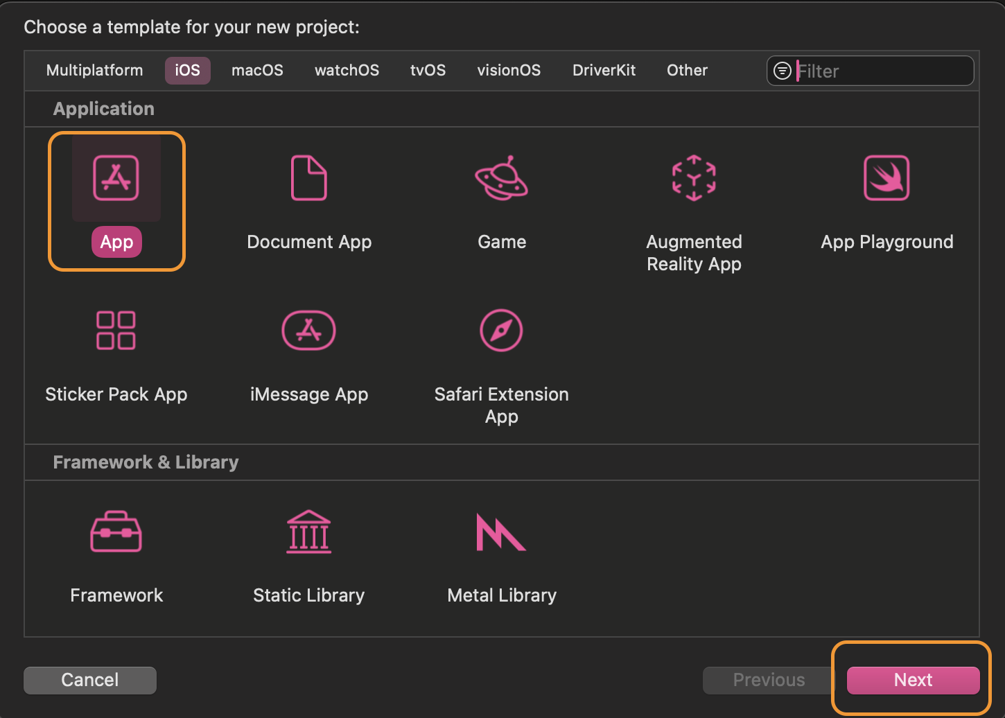Click the Metal Library label
This screenshot has width=1005, height=718.
click(x=502, y=595)
